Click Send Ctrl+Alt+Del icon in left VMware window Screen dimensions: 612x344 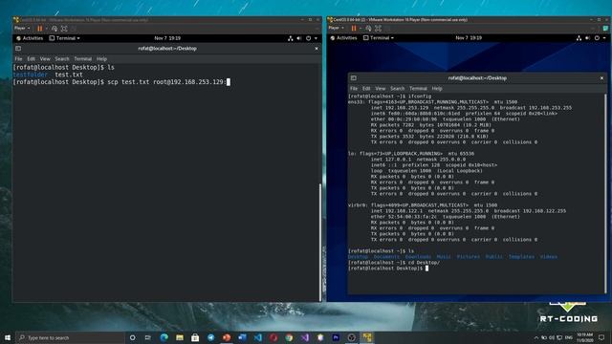tap(55, 29)
